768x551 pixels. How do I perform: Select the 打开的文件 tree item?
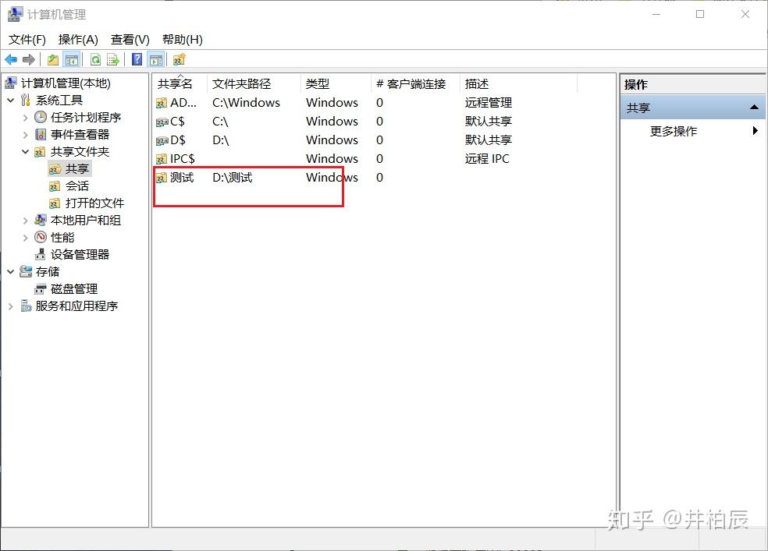pyautogui.click(x=94, y=203)
